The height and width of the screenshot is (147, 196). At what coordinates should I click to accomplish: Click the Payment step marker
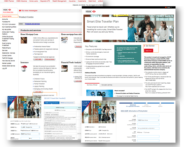[x=160, y=103]
